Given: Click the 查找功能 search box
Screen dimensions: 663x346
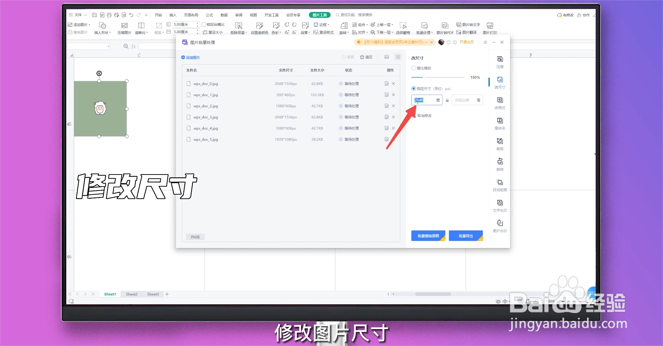Looking at the screenshot, I should 354,15.
